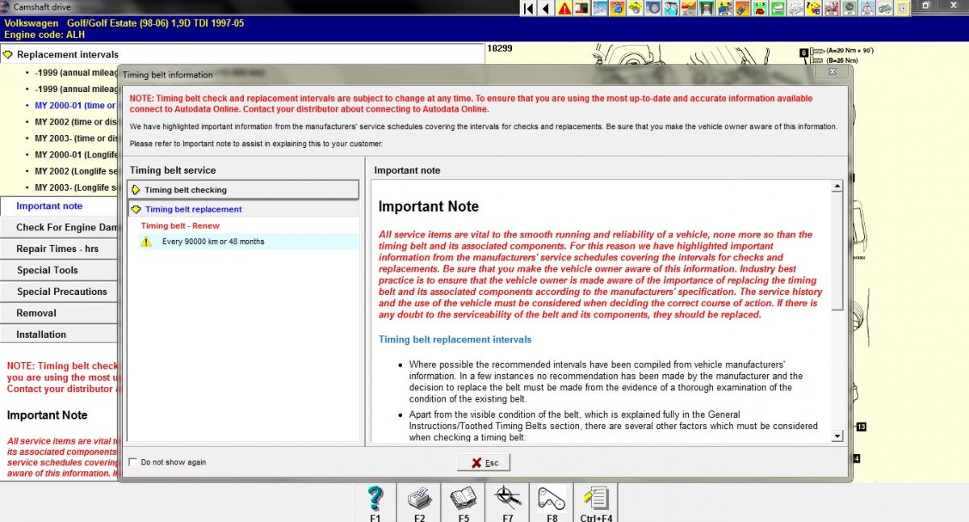Screen dimensions: 969x522
Task: Click the Timing belt - Renew label
Action: tap(180, 225)
